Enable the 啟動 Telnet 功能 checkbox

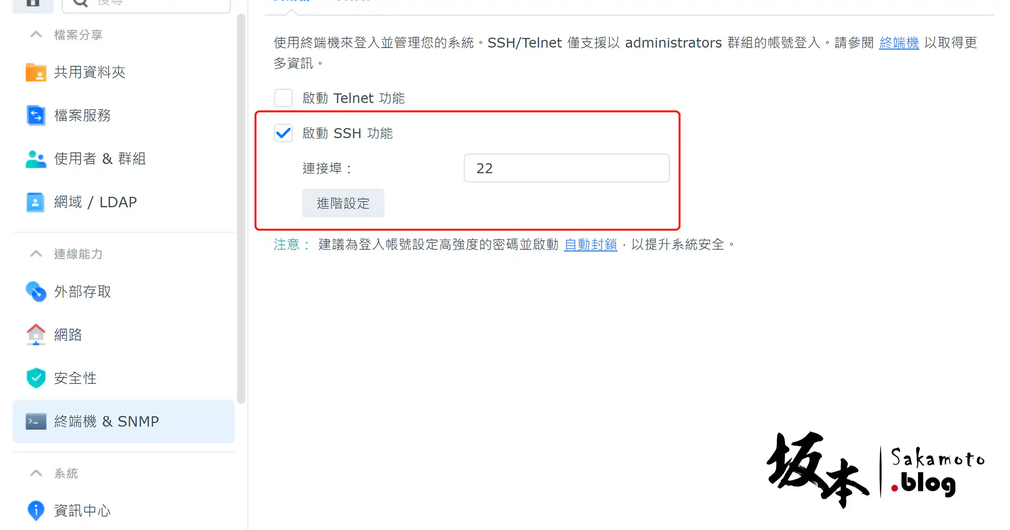tap(283, 98)
